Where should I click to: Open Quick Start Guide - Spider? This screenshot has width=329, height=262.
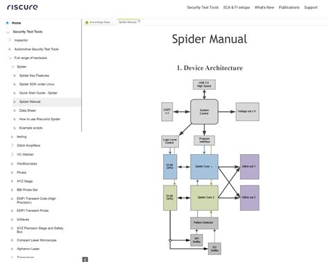[38, 93]
